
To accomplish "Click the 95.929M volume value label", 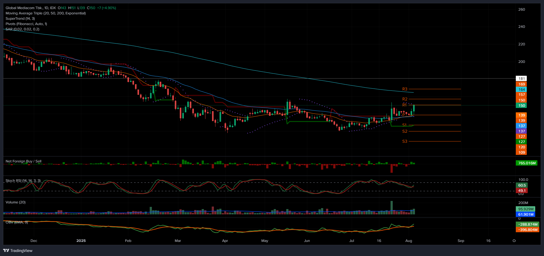I will pos(526,209).
